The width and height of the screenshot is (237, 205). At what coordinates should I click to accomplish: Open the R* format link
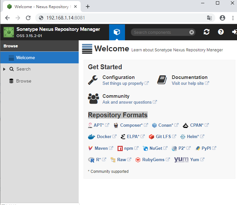click(x=98, y=160)
